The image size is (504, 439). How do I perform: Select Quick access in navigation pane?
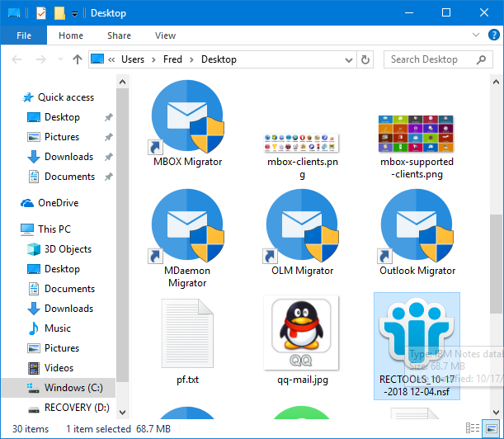[66, 97]
